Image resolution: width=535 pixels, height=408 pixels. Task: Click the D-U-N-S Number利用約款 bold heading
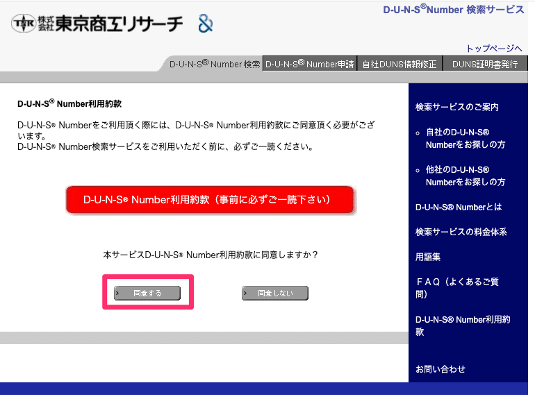pyautogui.click(x=69, y=103)
